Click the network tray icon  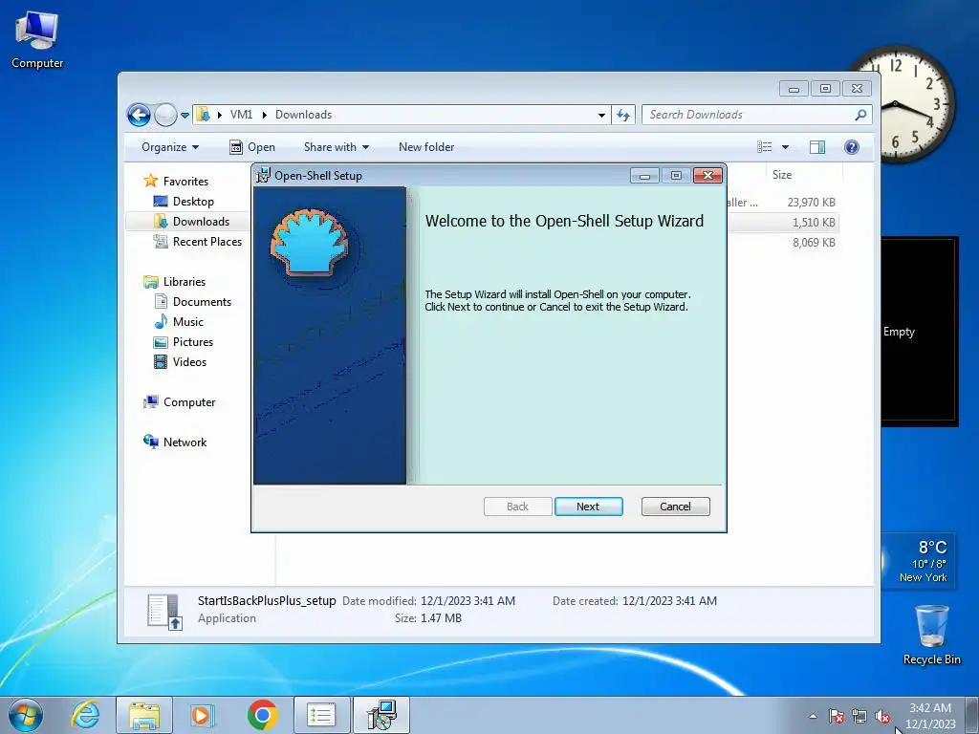click(859, 716)
